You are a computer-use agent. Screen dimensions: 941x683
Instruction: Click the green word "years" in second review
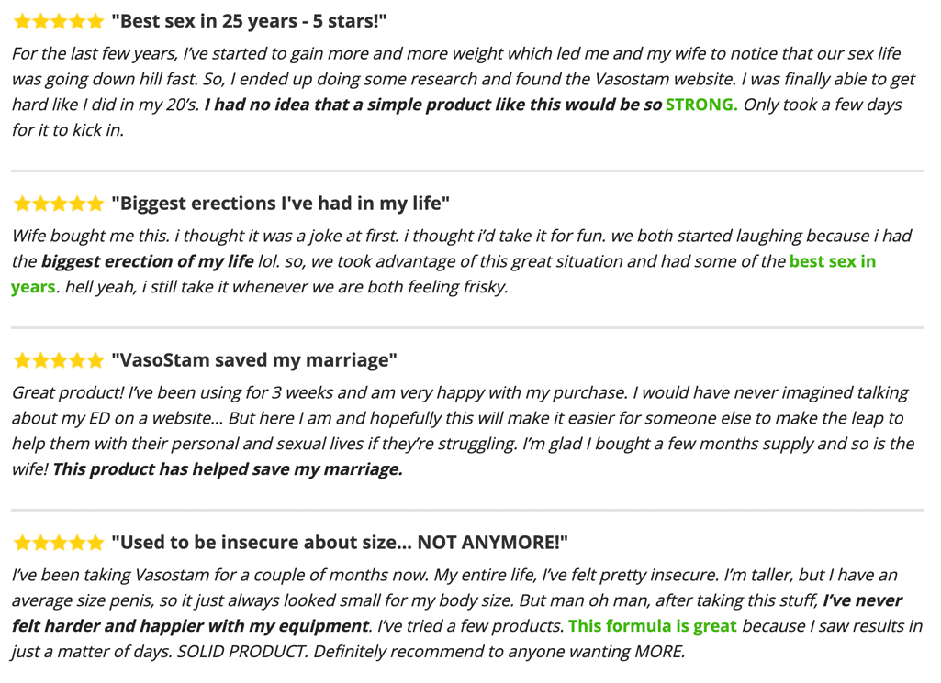[34, 288]
